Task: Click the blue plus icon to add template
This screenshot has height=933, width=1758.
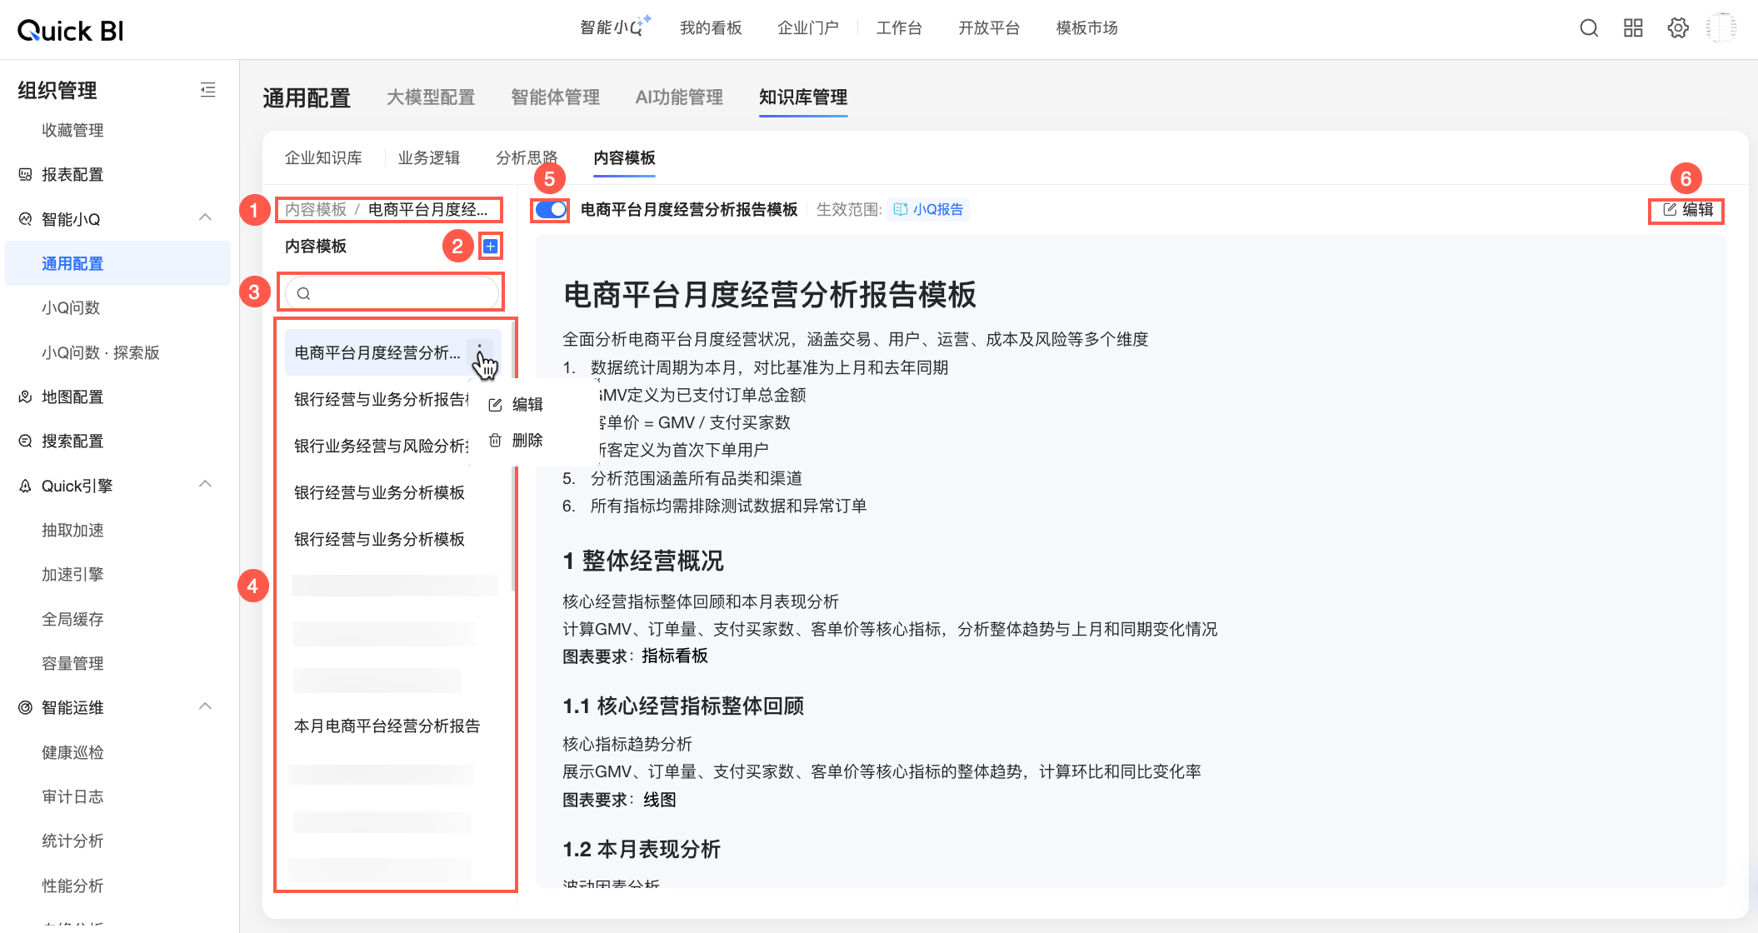Action: (x=491, y=246)
